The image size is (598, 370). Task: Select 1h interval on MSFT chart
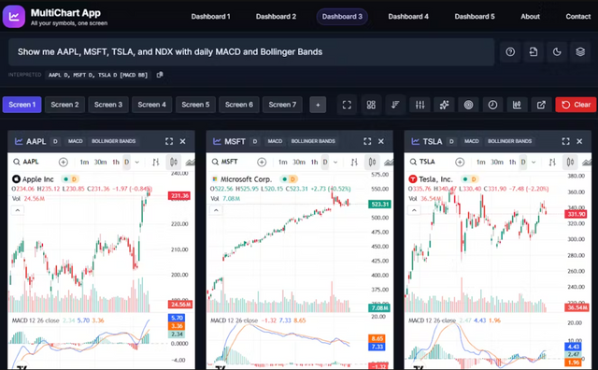[x=314, y=163]
